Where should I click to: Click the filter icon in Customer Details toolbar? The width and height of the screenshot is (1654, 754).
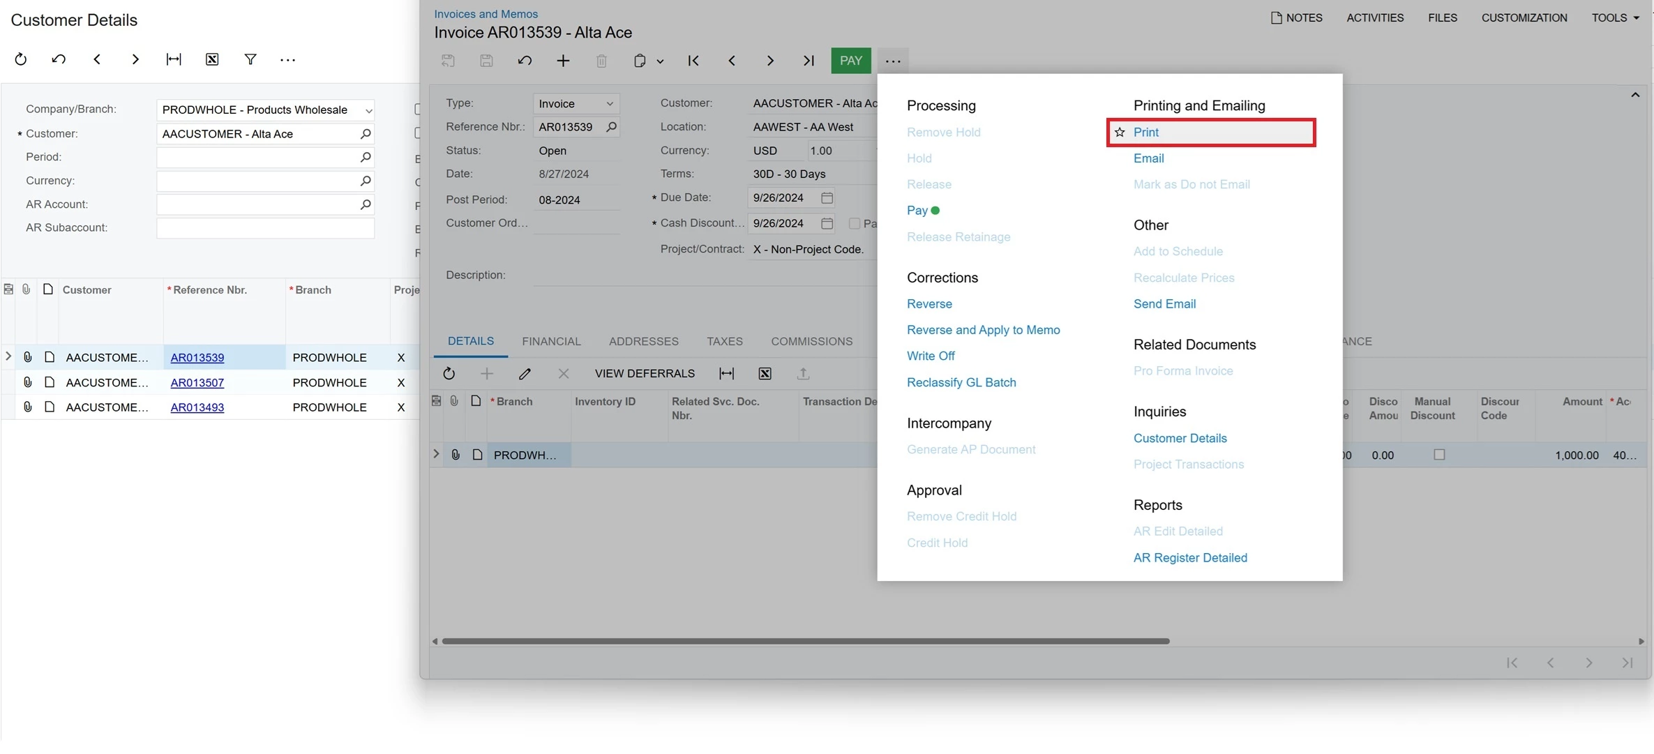250,59
